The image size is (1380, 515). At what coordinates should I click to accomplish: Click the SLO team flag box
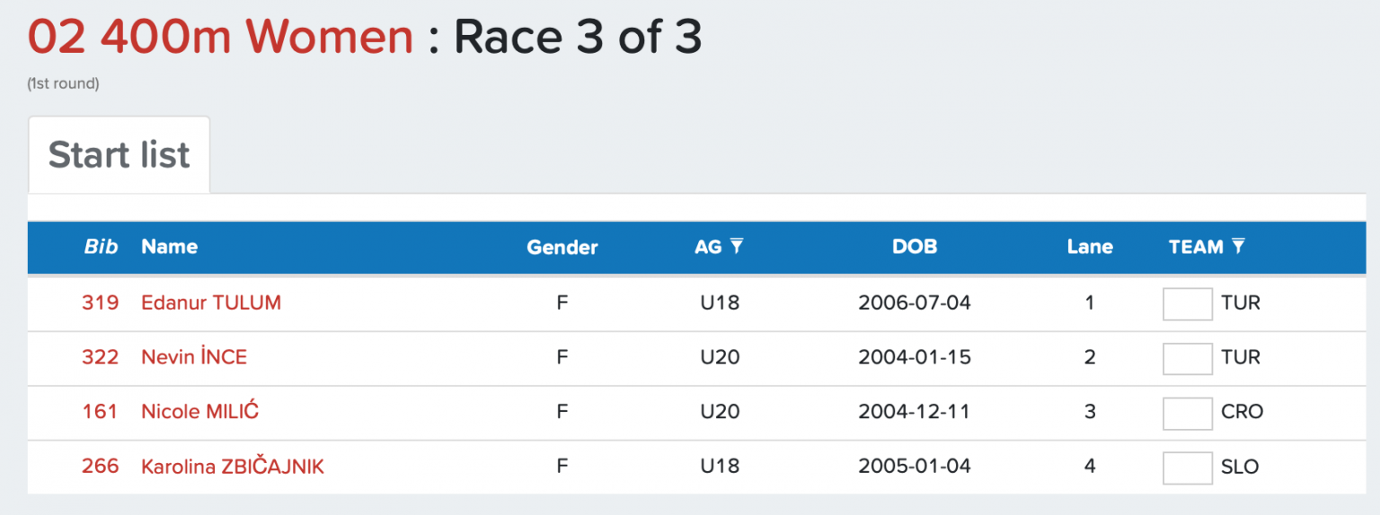[1187, 467]
